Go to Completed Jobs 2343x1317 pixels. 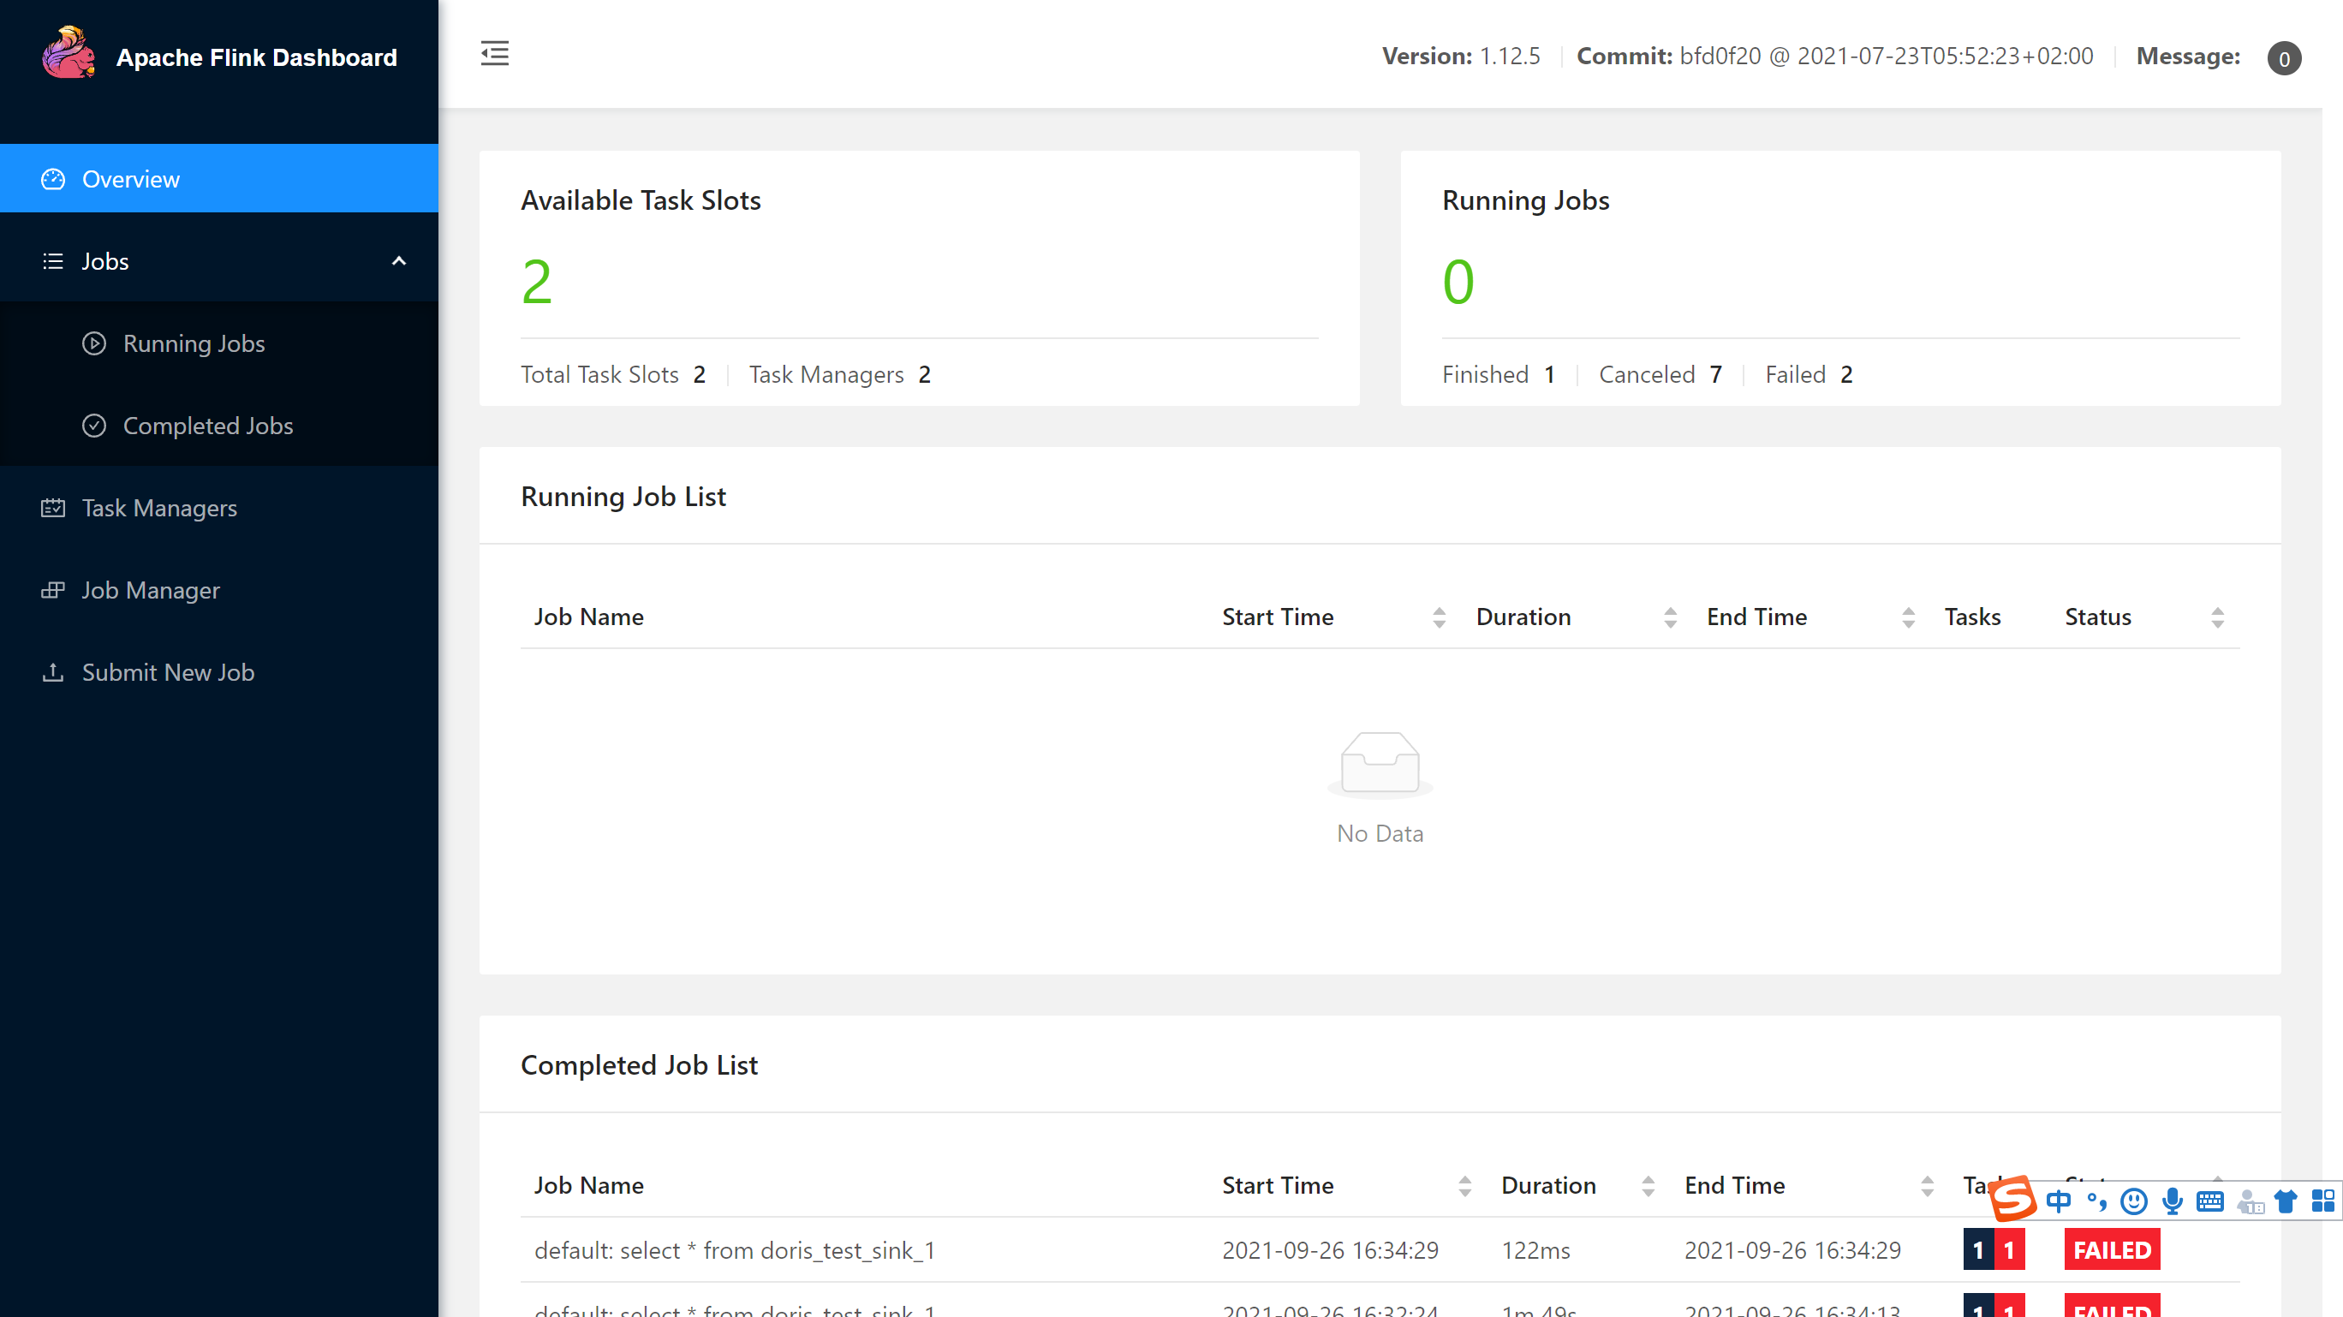[x=207, y=426]
